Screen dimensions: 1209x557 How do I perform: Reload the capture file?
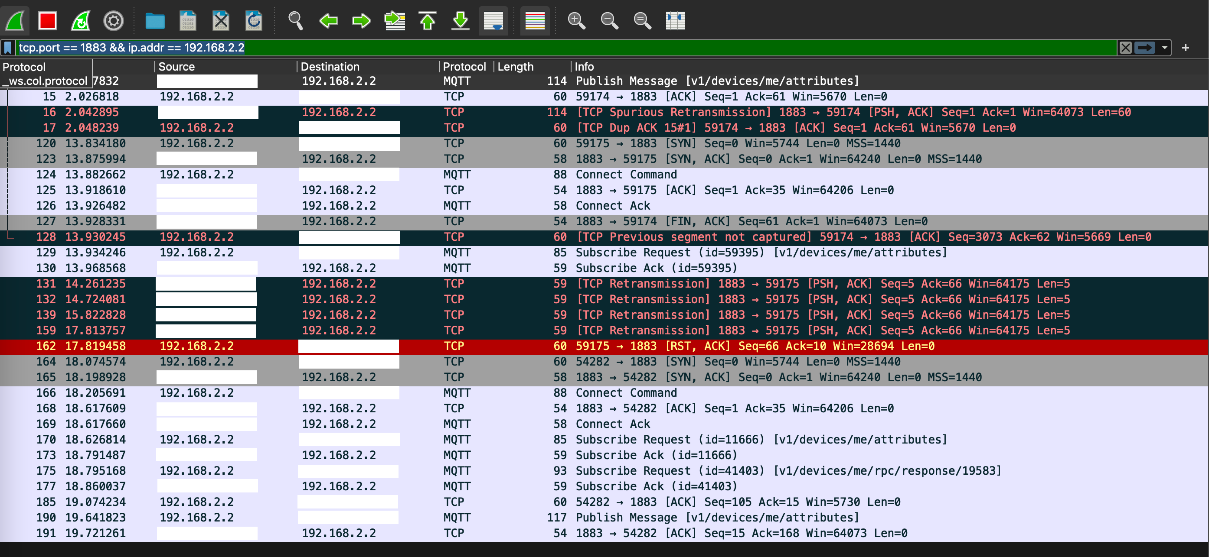253,21
